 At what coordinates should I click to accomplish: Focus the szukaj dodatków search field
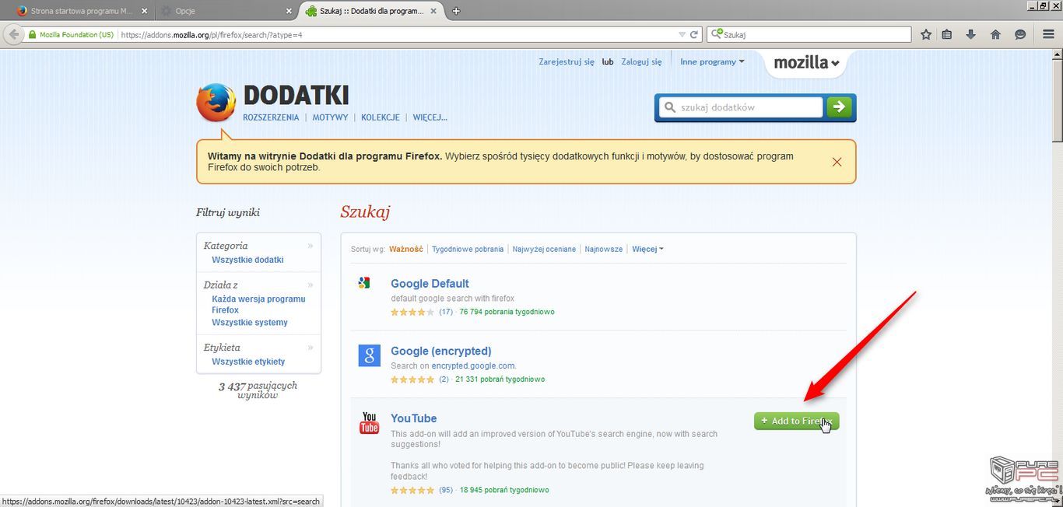(x=741, y=107)
